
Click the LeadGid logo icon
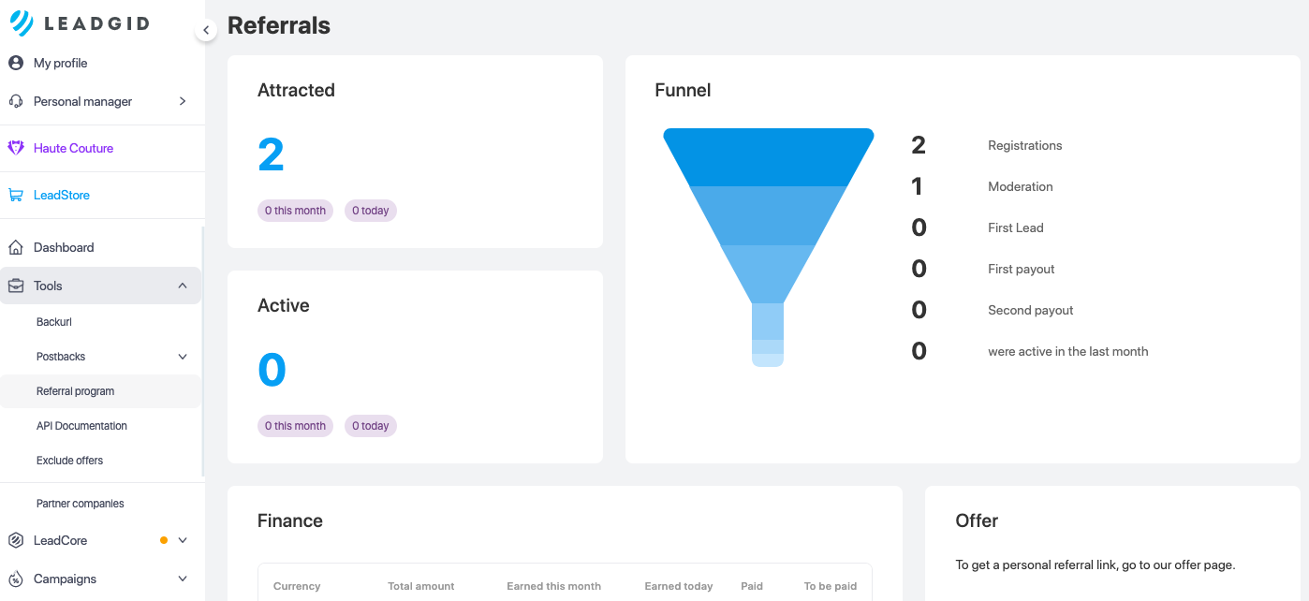pos(22,22)
